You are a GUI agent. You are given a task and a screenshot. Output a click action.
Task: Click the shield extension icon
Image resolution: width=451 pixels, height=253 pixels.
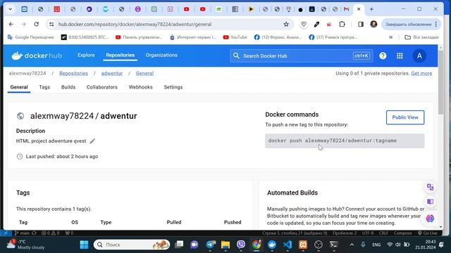[304, 25]
